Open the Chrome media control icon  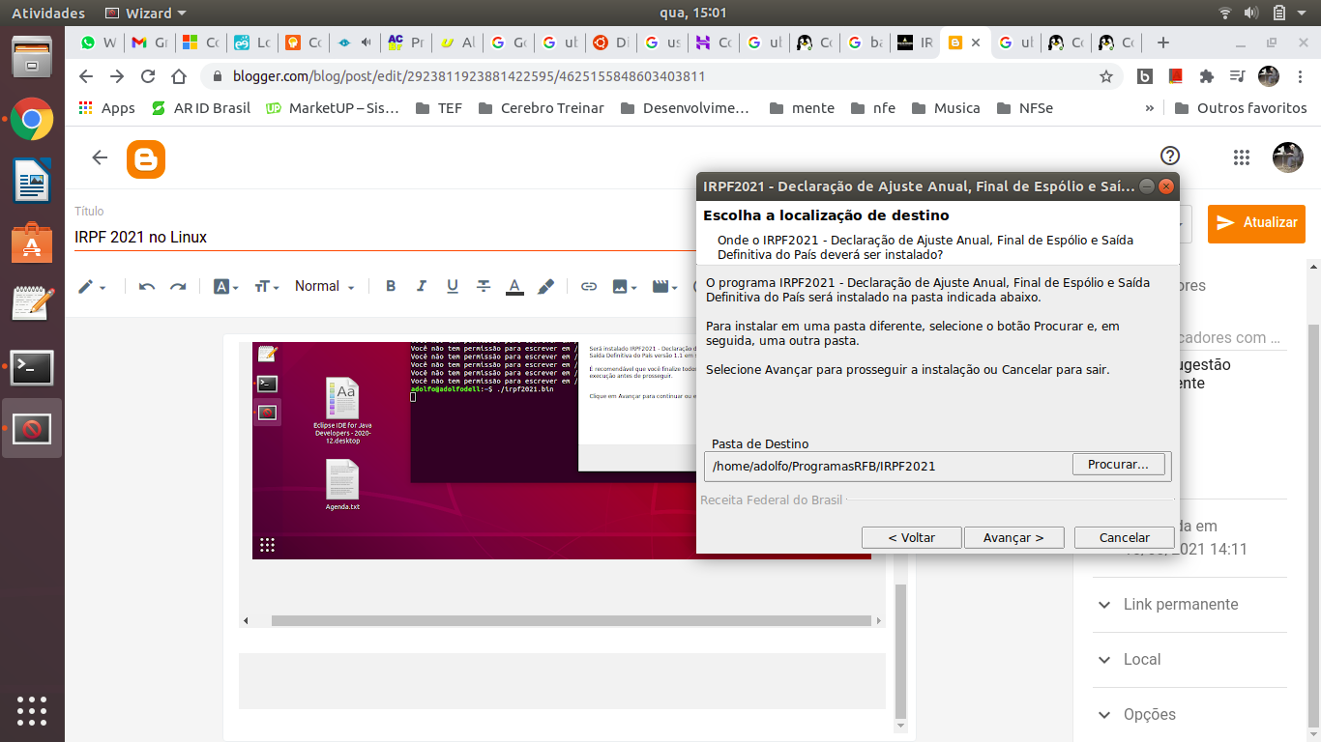pyautogui.click(x=1237, y=76)
